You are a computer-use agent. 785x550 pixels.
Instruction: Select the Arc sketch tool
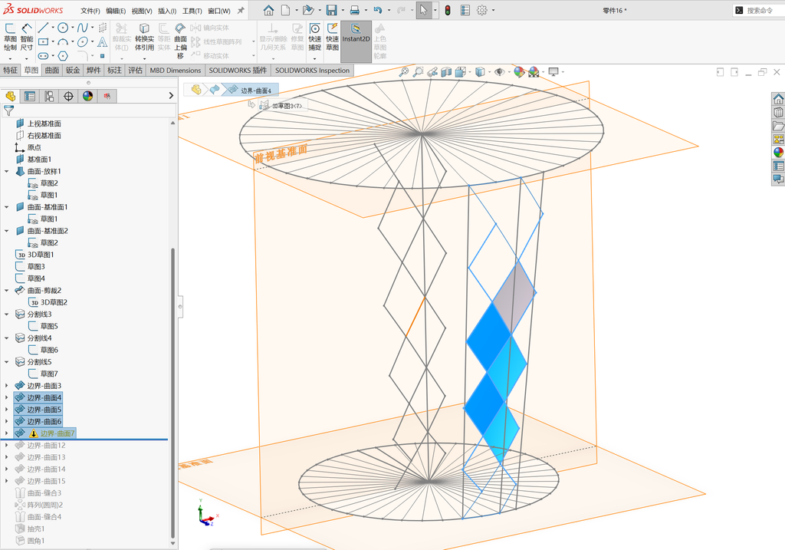(x=63, y=41)
